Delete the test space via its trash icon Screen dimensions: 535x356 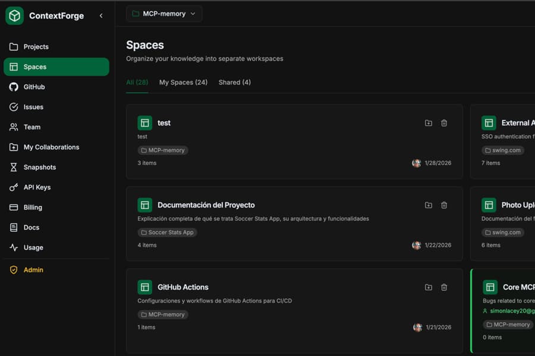coord(444,123)
